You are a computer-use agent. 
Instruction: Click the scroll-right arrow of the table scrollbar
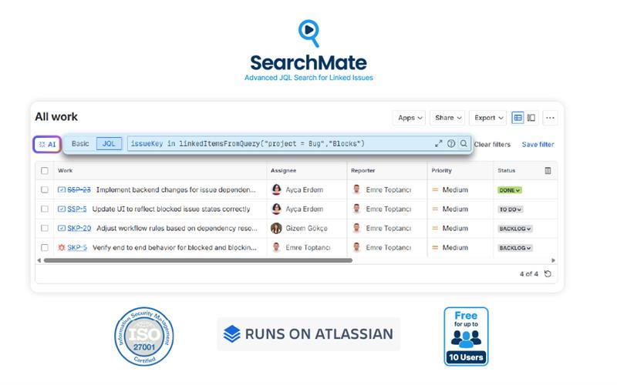tap(553, 260)
